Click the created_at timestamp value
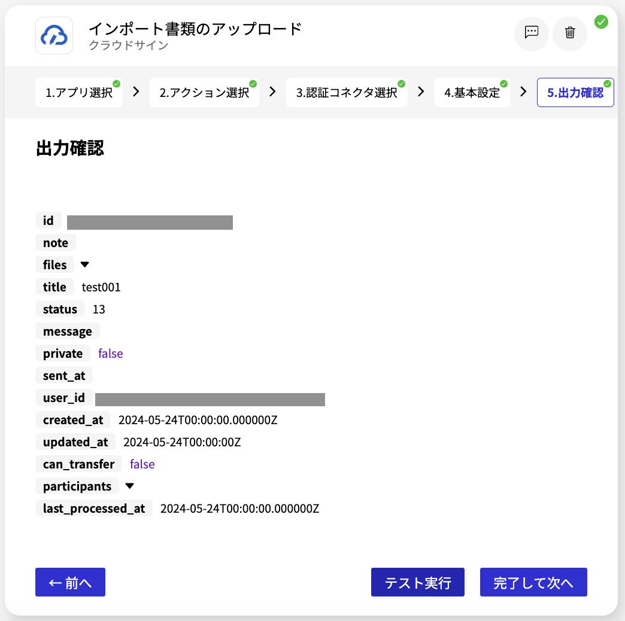 [x=198, y=420]
